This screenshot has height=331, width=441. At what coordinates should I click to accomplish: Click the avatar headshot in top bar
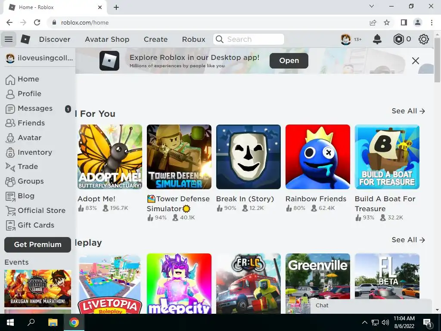346,39
